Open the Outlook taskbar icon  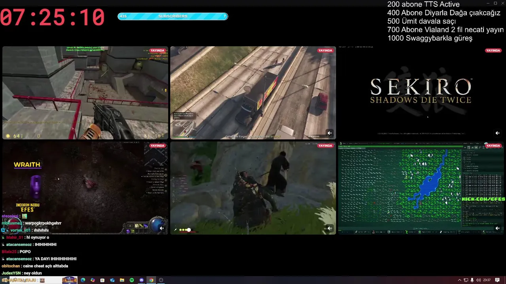coord(112,280)
